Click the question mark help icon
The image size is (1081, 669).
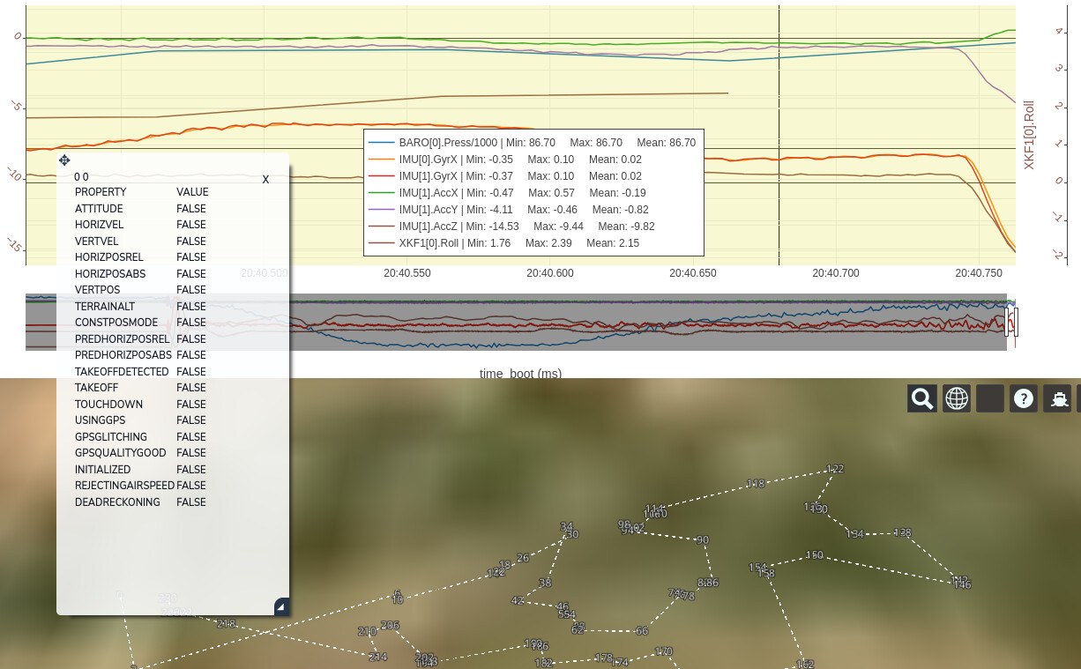point(1024,398)
